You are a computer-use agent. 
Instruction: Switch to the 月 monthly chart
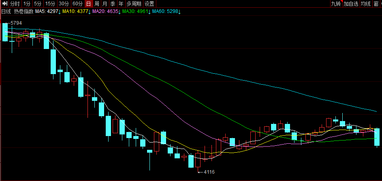tap(105, 3)
